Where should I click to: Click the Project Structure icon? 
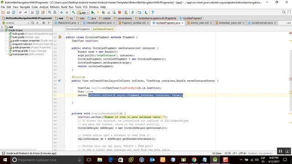click(x=139, y=12)
